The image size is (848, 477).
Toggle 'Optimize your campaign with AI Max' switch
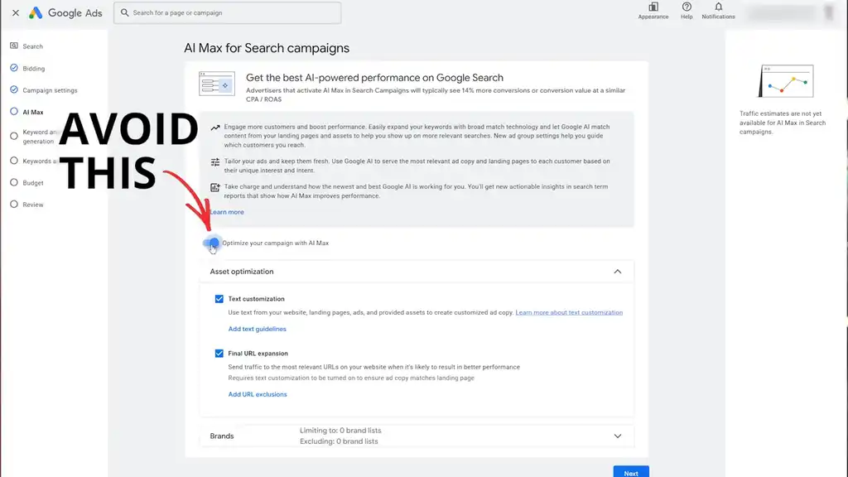(211, 243)
